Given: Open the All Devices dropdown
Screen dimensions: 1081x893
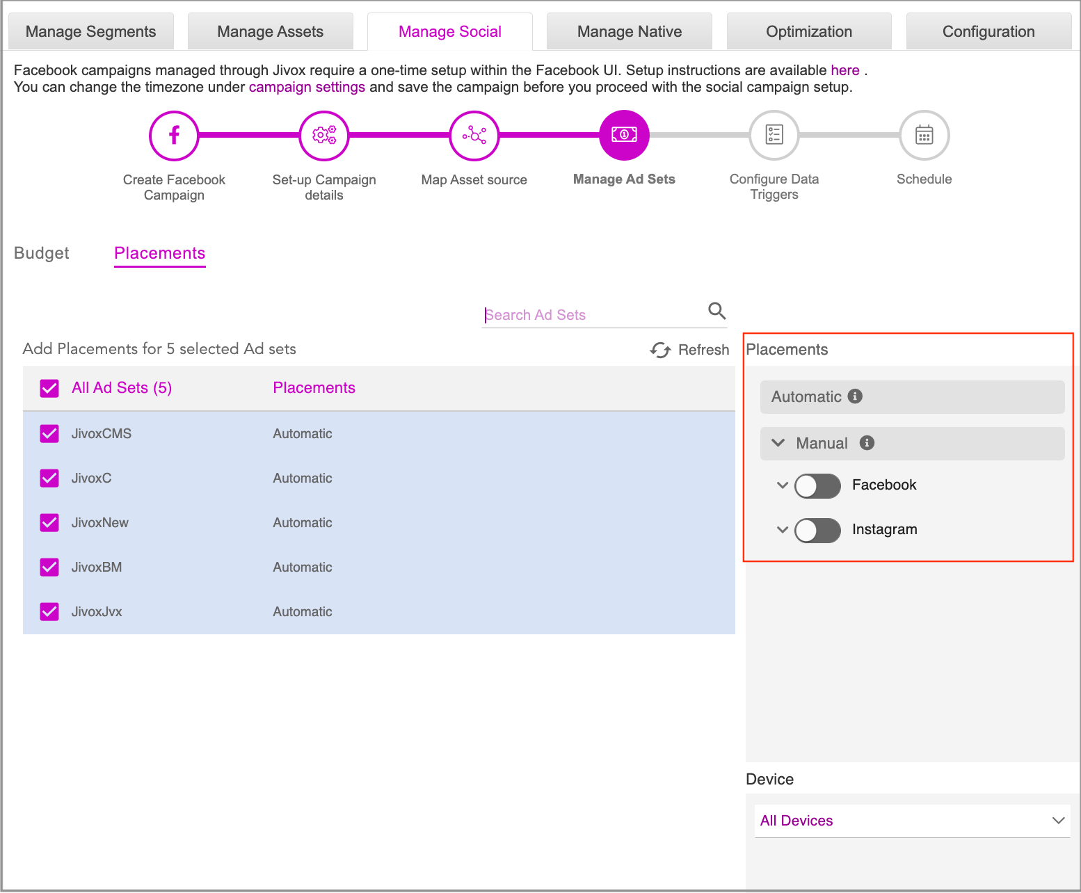Looking at the screenshot, I should point(913,821).
